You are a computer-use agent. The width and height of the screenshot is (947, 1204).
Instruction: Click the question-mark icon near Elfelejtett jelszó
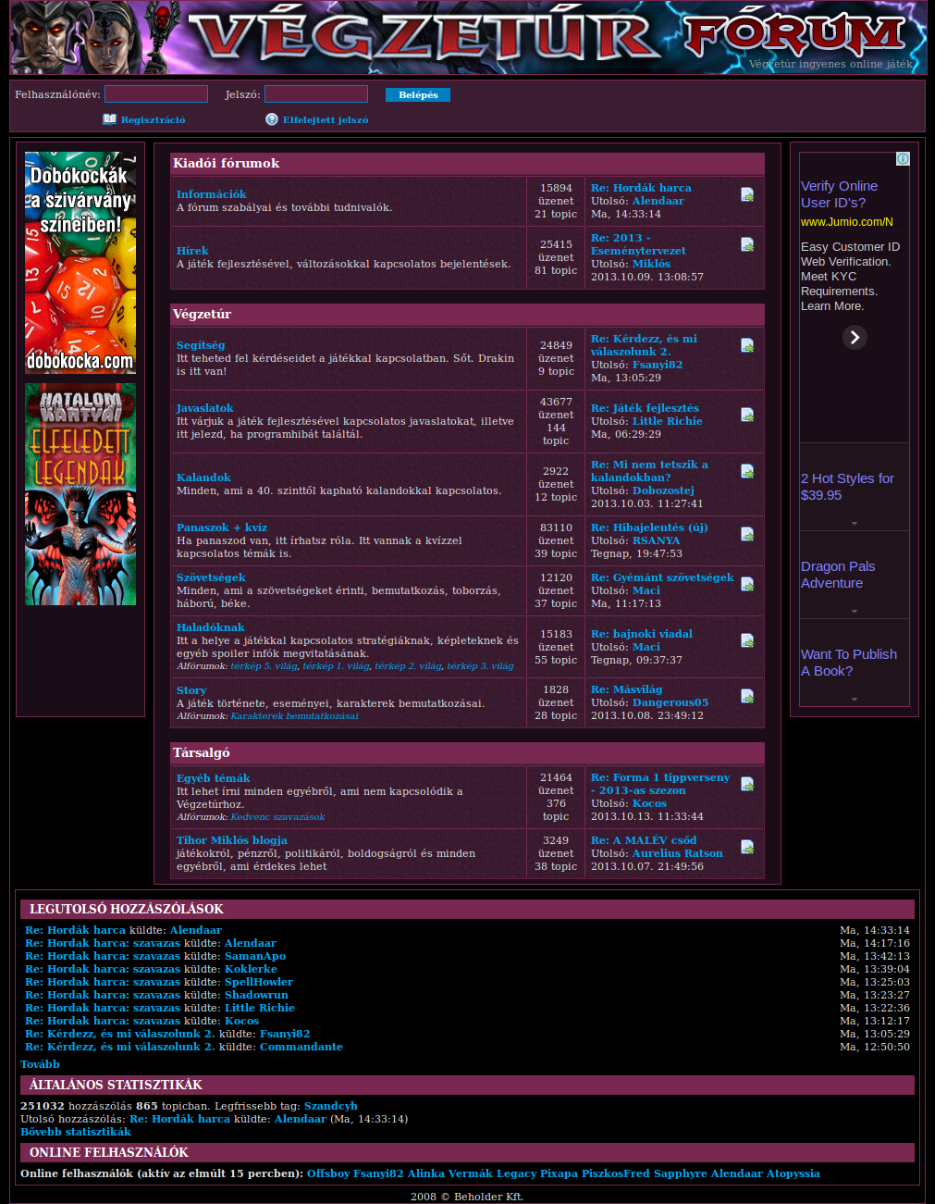coord(271,118)
